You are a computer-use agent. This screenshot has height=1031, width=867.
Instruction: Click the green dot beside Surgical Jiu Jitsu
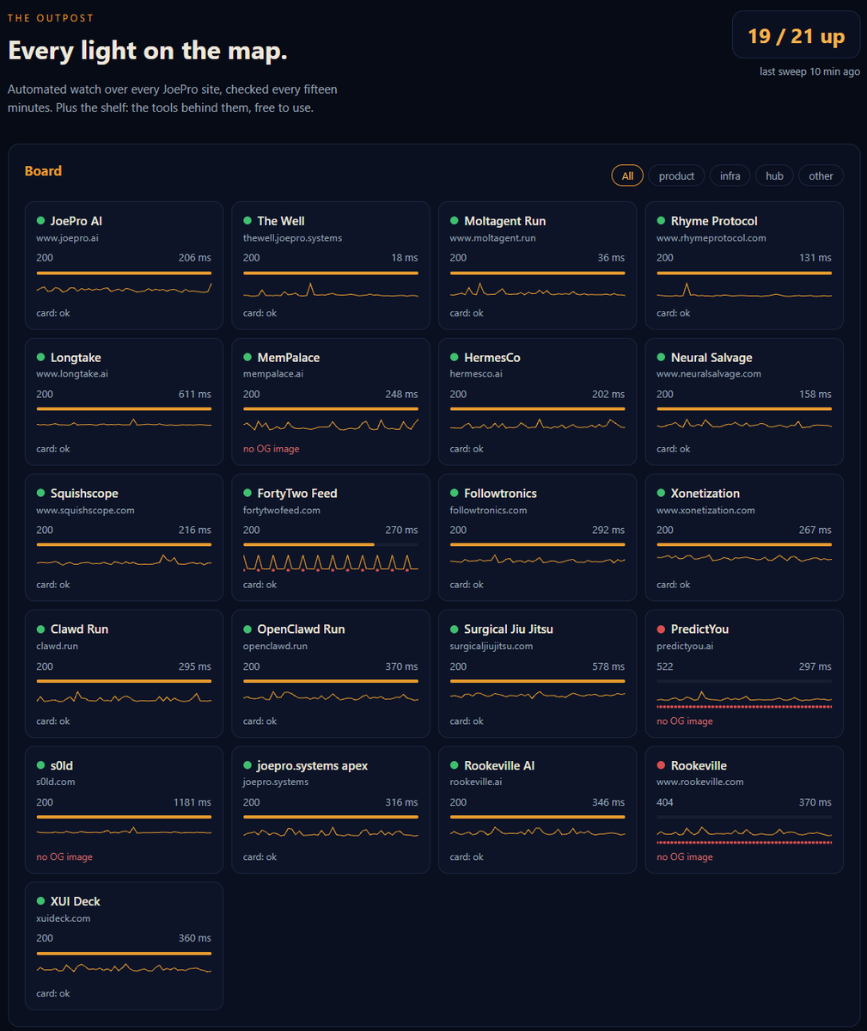pos(454,629)
